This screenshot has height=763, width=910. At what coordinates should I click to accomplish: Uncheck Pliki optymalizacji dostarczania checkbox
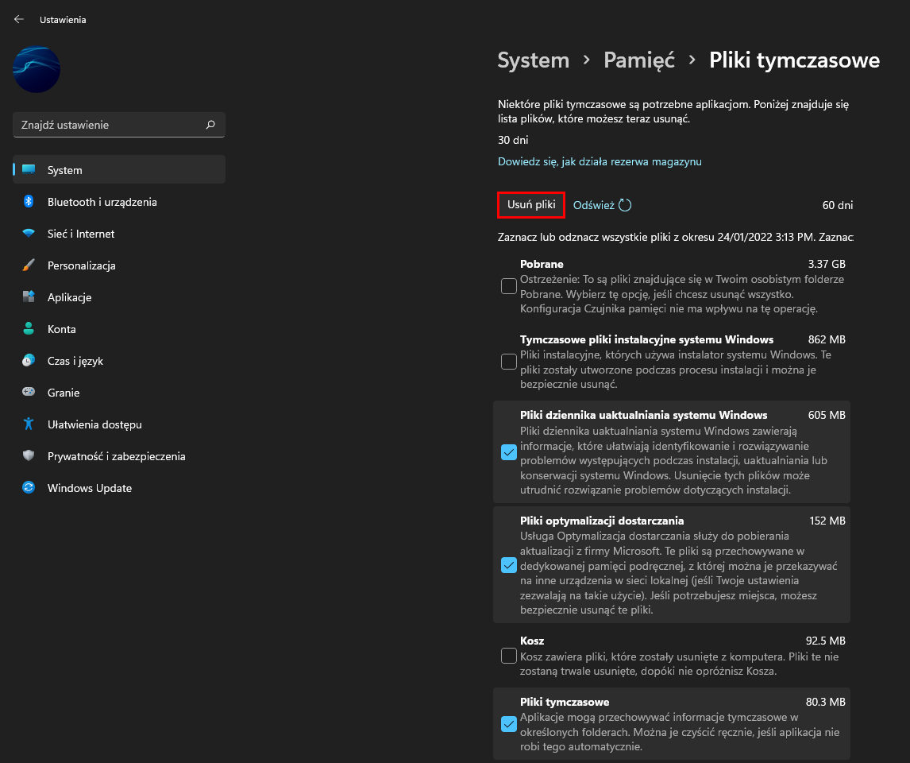[x=508, y=565]
